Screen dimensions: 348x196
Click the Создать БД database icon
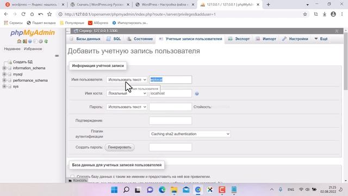pos(10,62)
